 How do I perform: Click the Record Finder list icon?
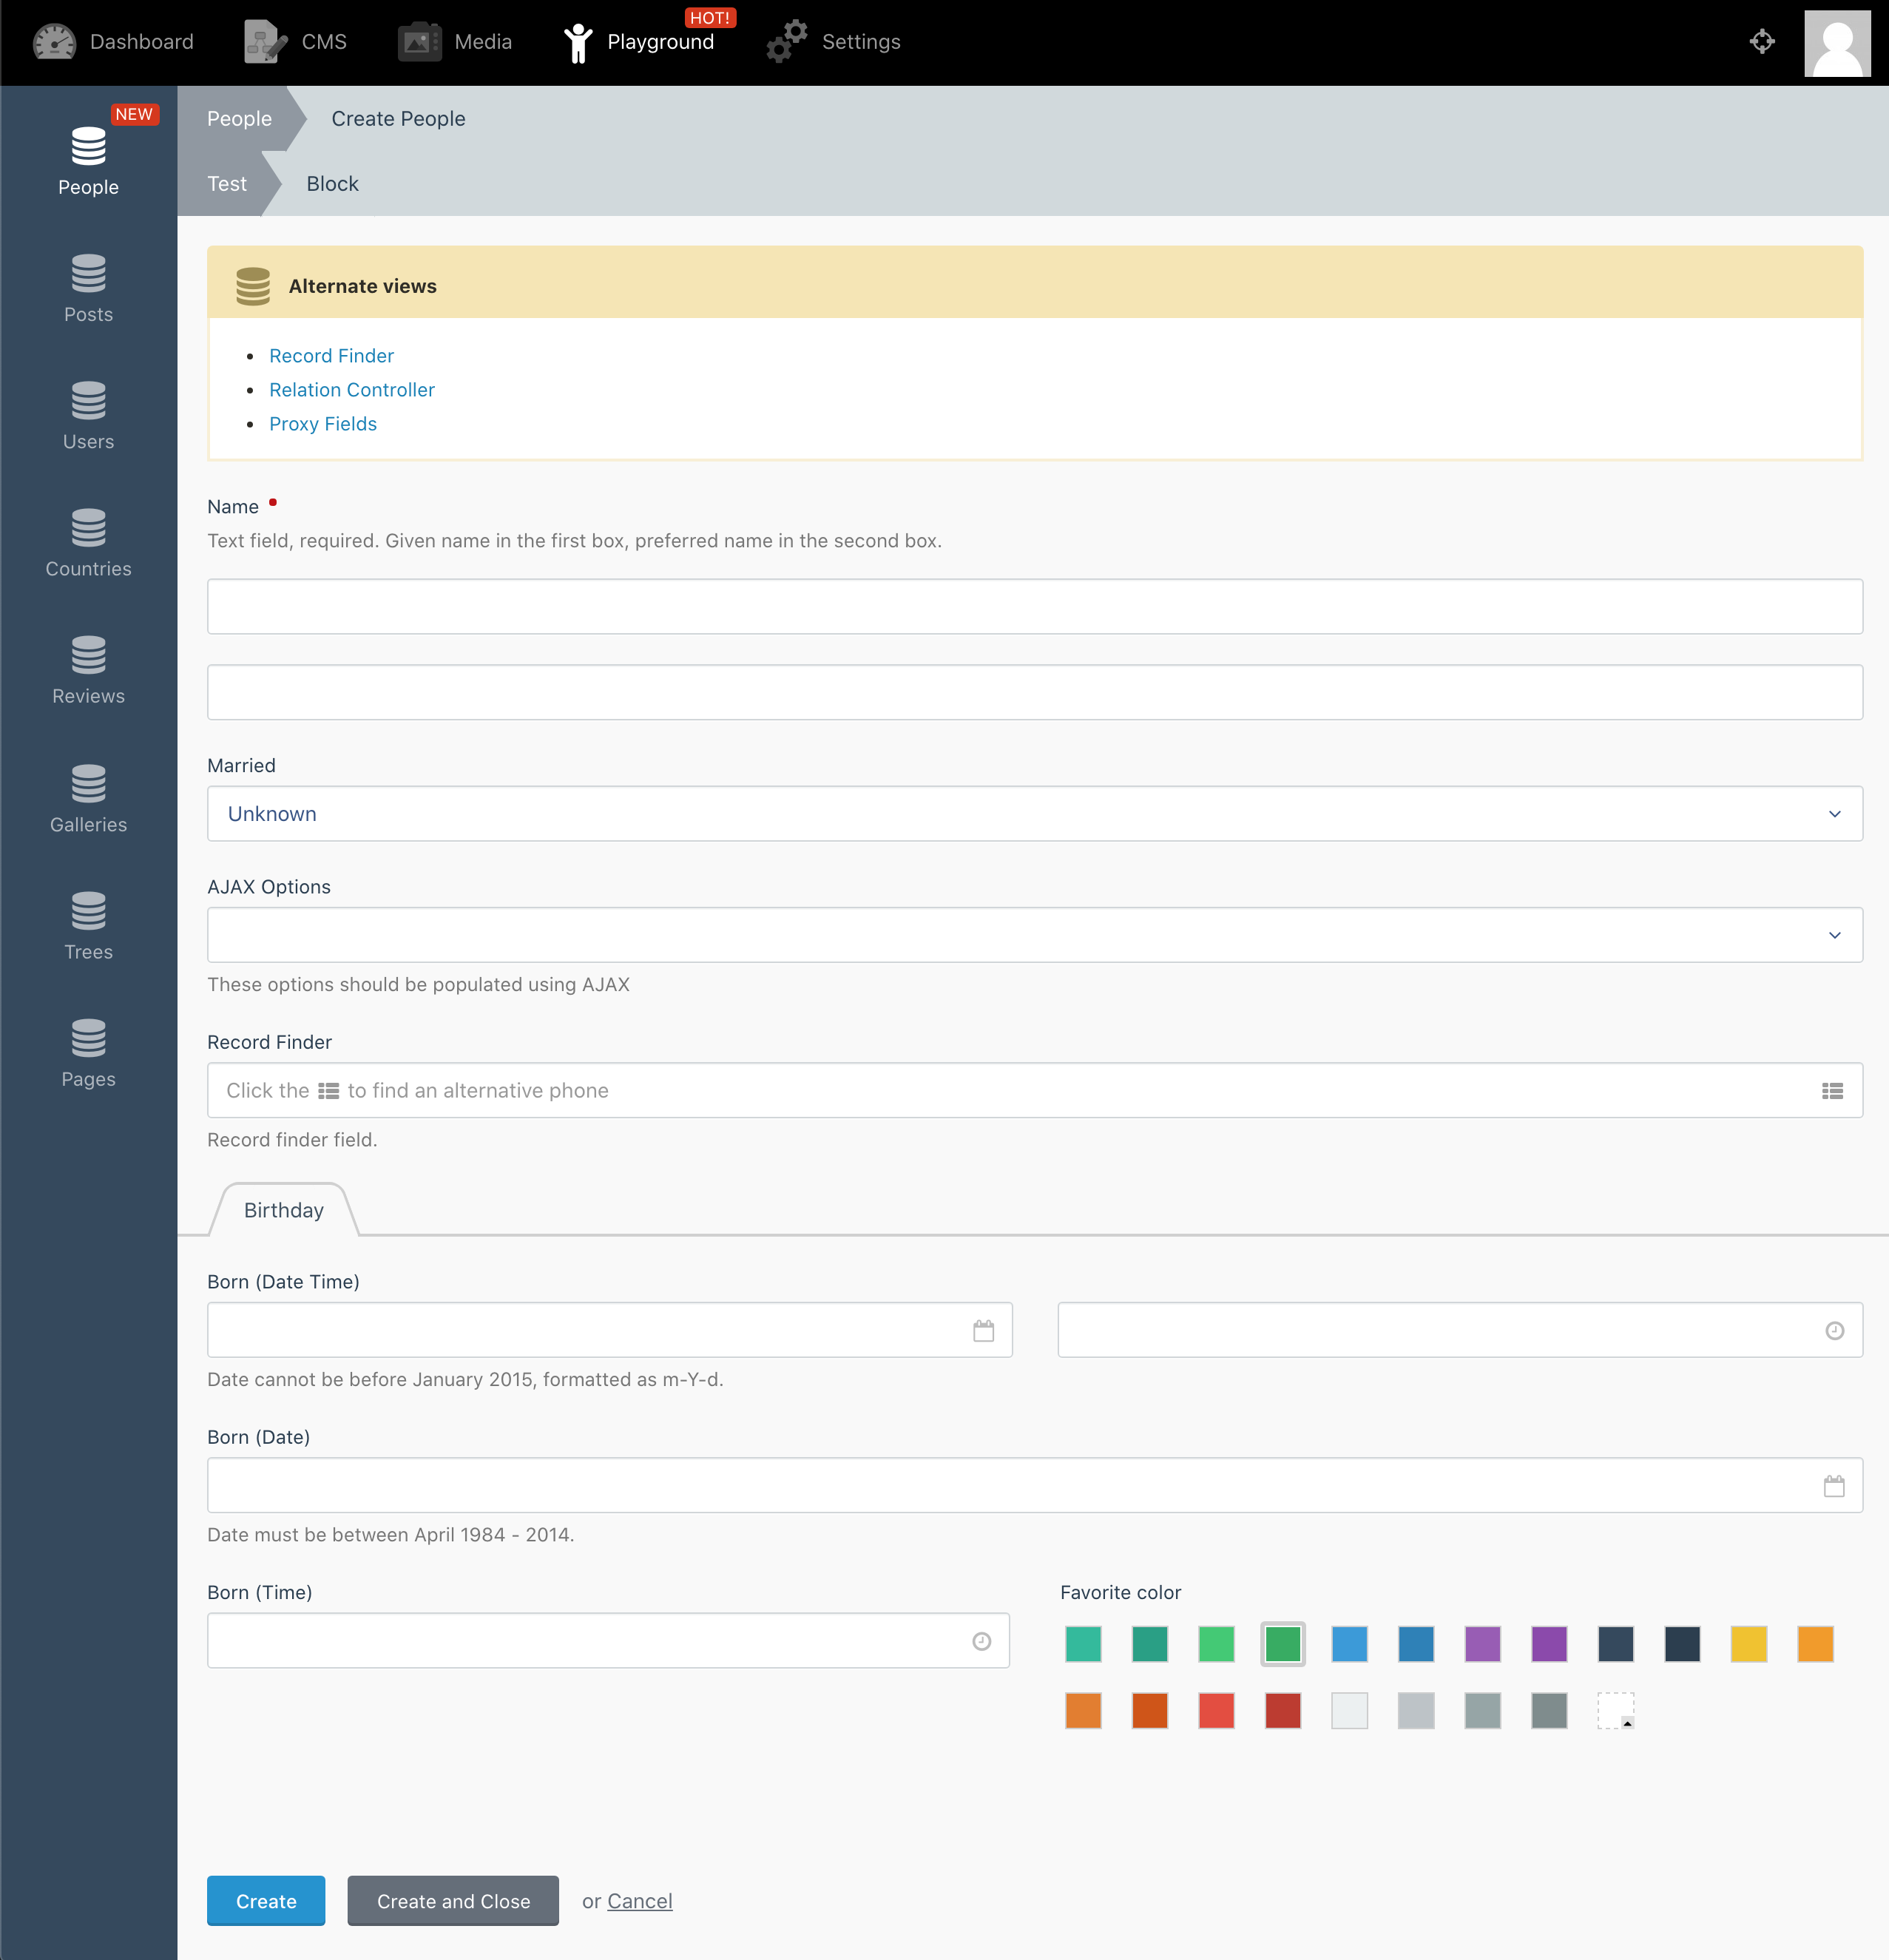1832,1091
